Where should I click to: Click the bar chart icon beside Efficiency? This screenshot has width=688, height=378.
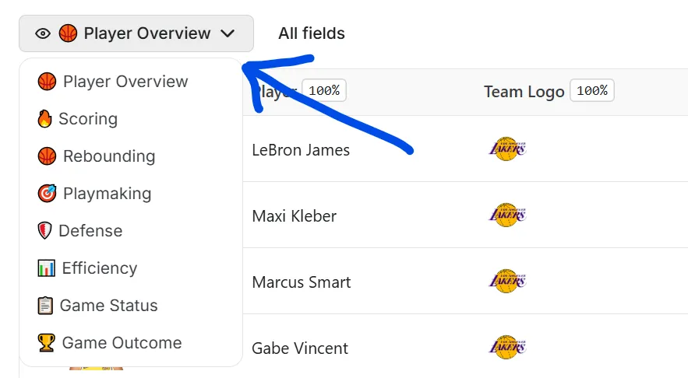[46, 268]
